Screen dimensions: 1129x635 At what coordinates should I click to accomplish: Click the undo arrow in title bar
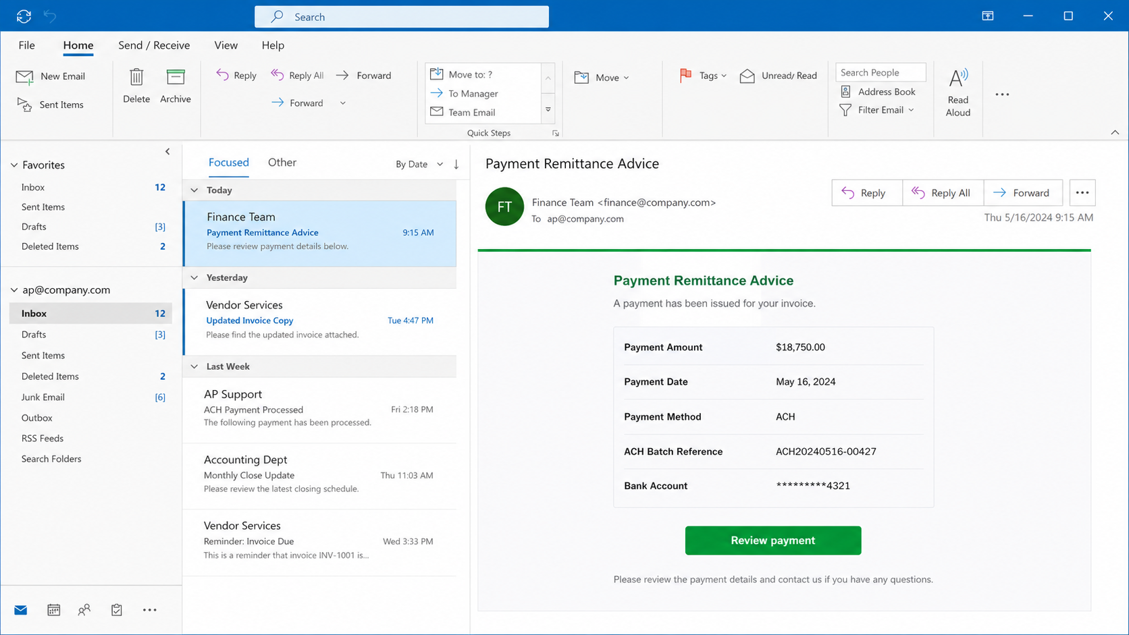50,16
